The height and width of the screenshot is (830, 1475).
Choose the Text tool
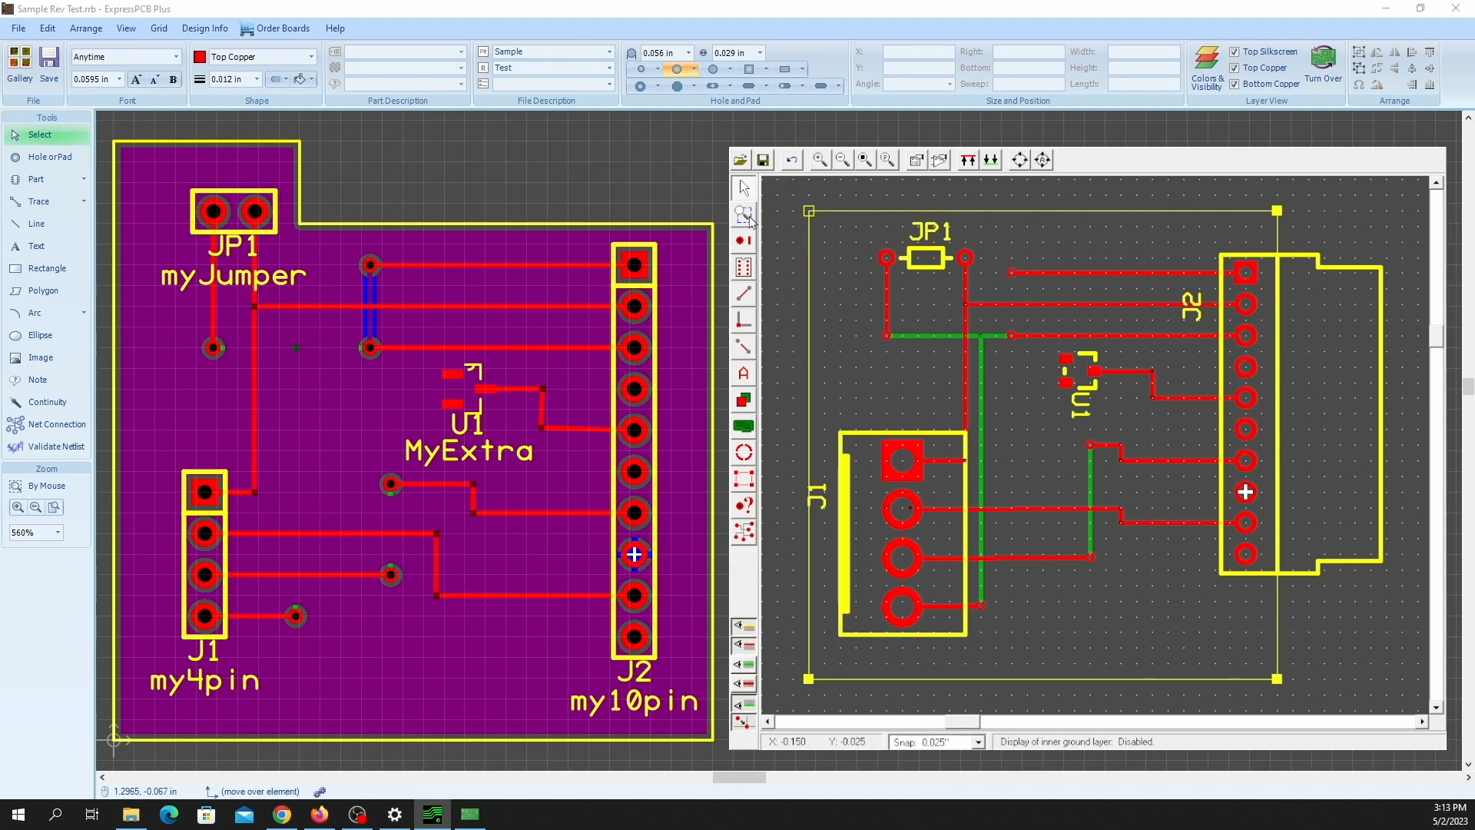coord(47,246)
